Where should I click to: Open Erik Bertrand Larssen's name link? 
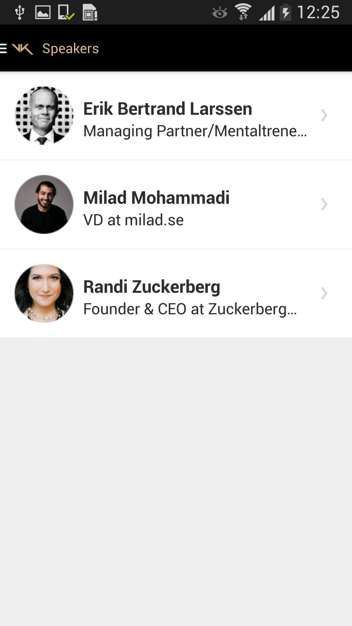click(x=168, y=109)
